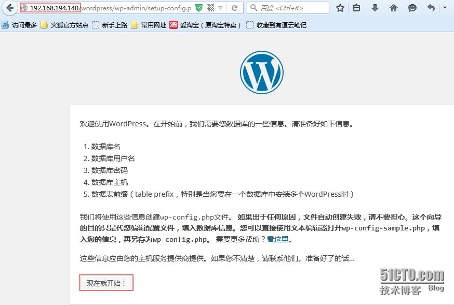454x305 pixels.
Task: Reload the page with the refresh icon
Action: click(234, 8)
